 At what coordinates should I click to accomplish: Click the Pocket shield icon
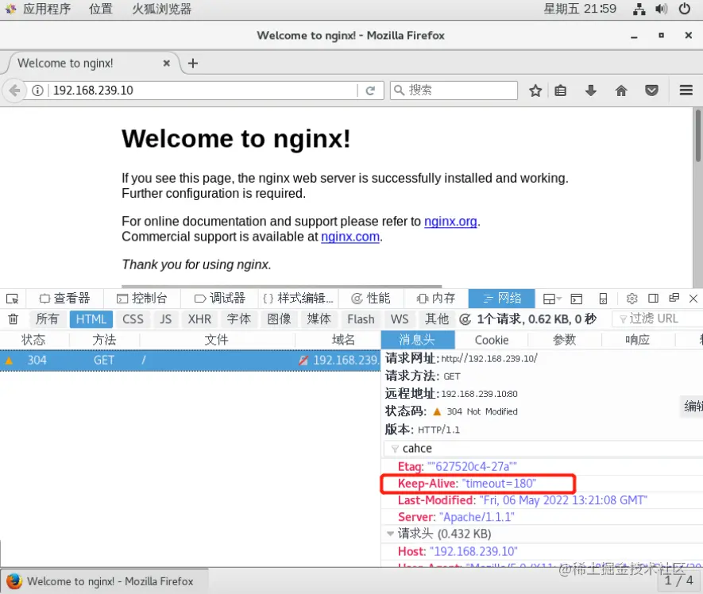(651, 91)
